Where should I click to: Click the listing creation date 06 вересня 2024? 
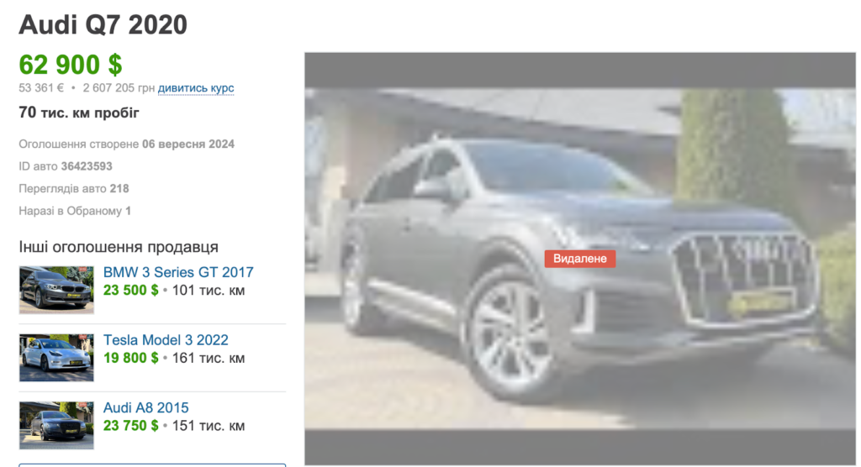[188, 144]
